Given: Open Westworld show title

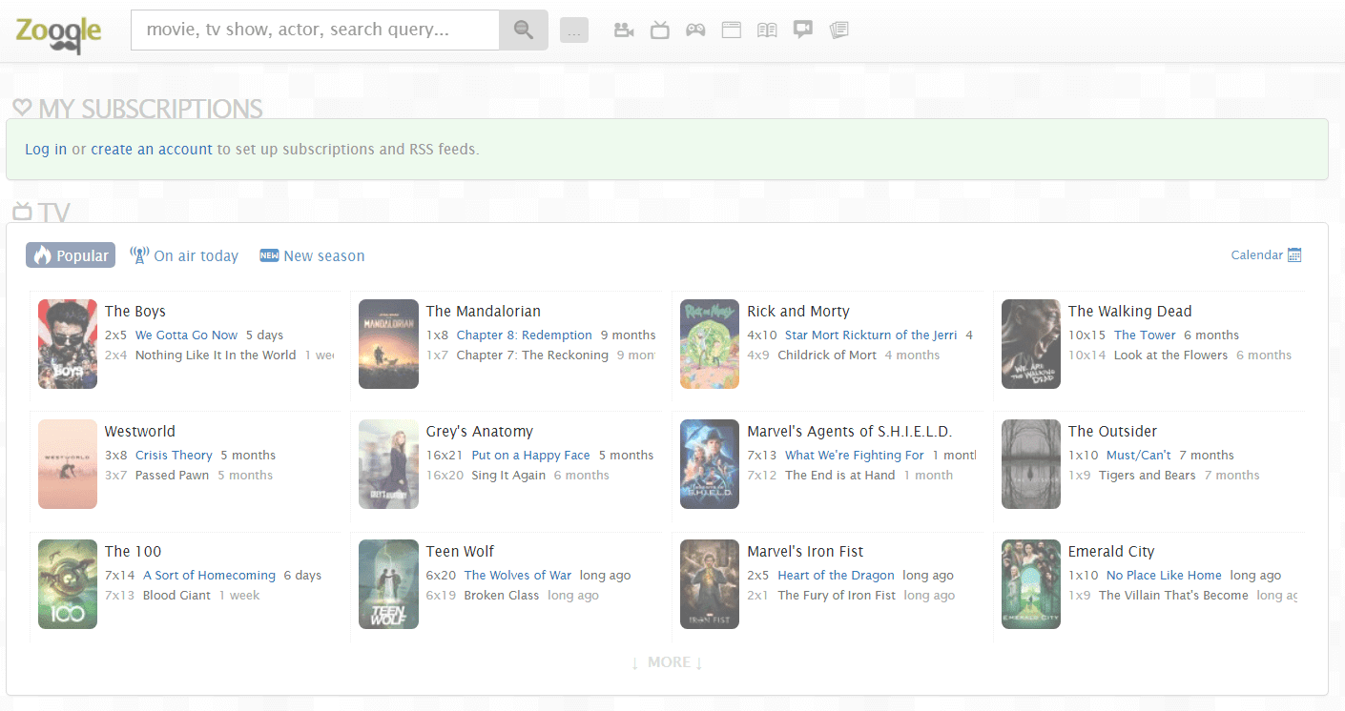Looking at the screenshot, I should pyautogui.click(x=140, y=431).
